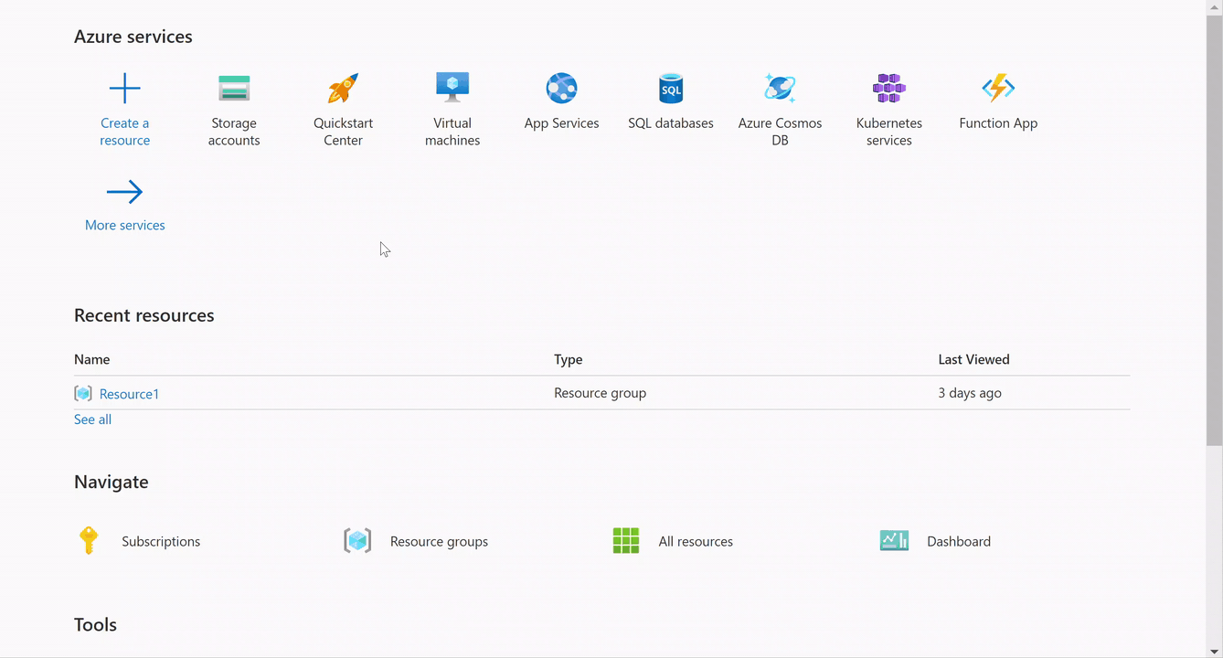Click the Storage accounts label

pyautogui.click(x=234, y=132)
